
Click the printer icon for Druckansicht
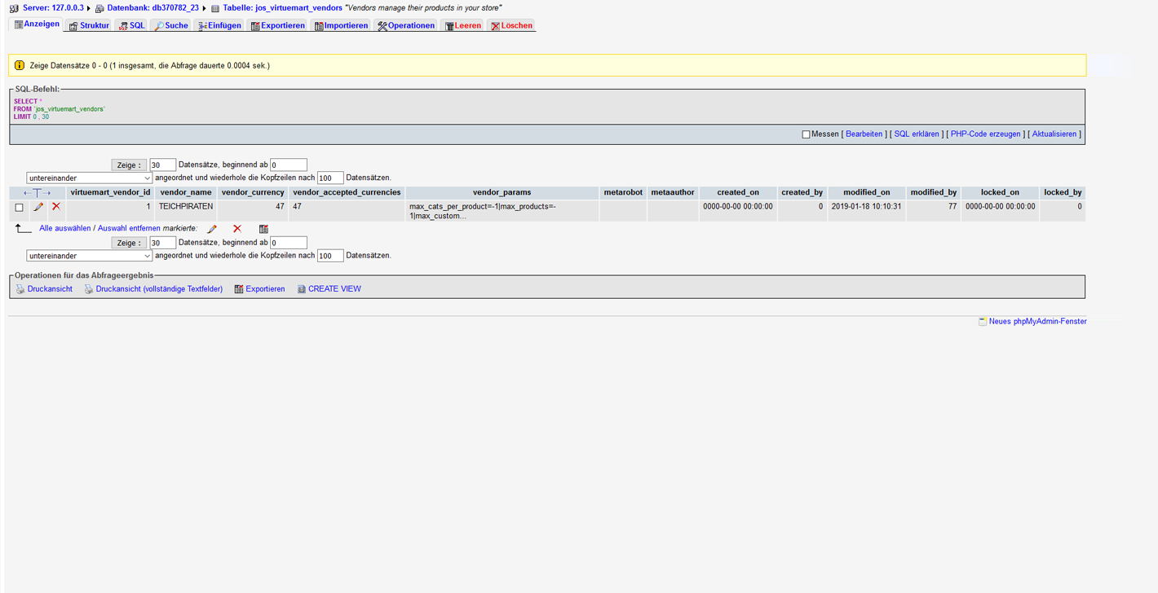[20, 289]
